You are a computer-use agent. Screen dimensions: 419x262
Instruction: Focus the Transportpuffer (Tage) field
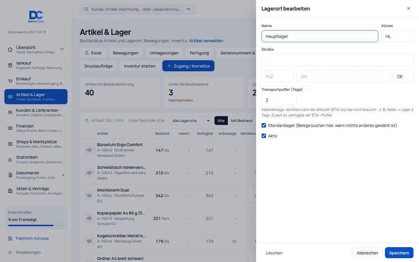click(279, 100)
